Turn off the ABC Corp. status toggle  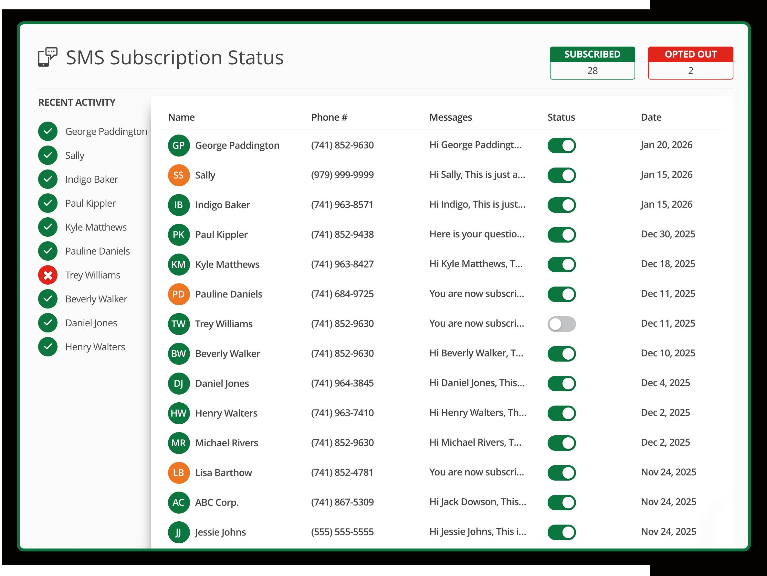562,502
